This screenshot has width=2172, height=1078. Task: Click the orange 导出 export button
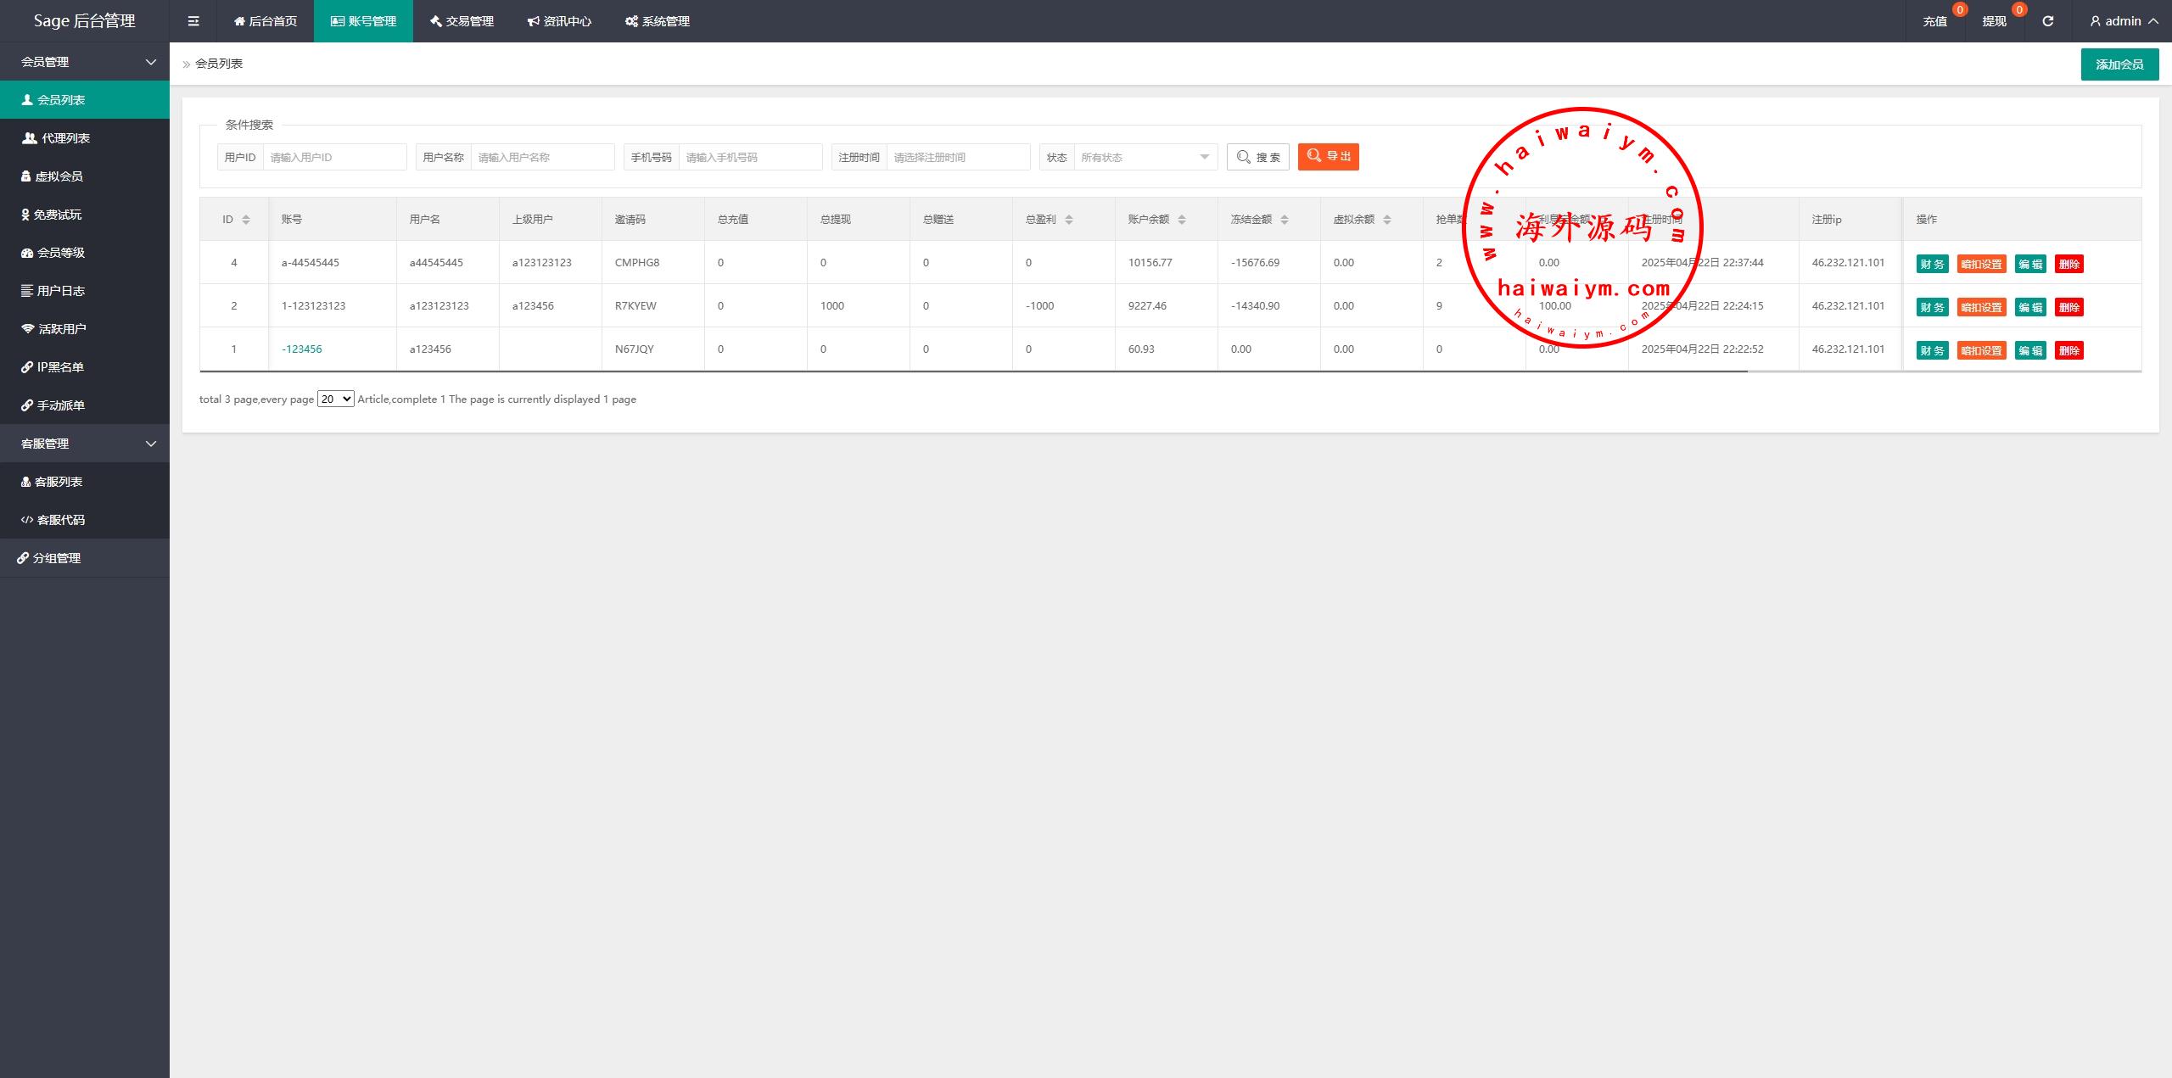point(1328,156)
